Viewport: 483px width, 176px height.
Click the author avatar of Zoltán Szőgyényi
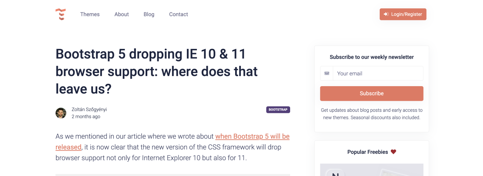point(61,113)
